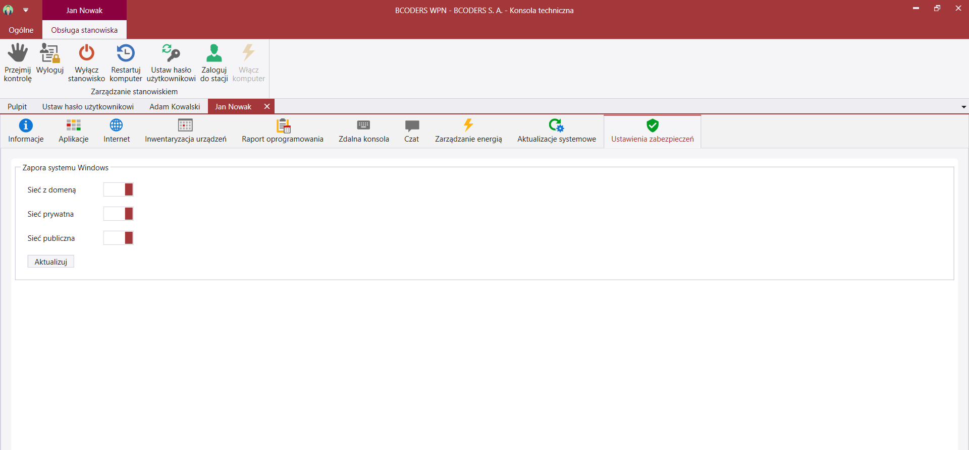969x450 pixels.
Task: Open the Informacje section
Action: [26, 131]
